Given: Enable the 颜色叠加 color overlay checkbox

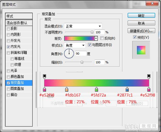Looking at the screenshot, I should (x=8, y=77).
